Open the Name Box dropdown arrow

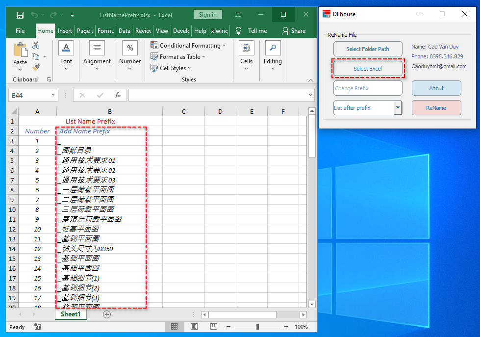[53, 95]
